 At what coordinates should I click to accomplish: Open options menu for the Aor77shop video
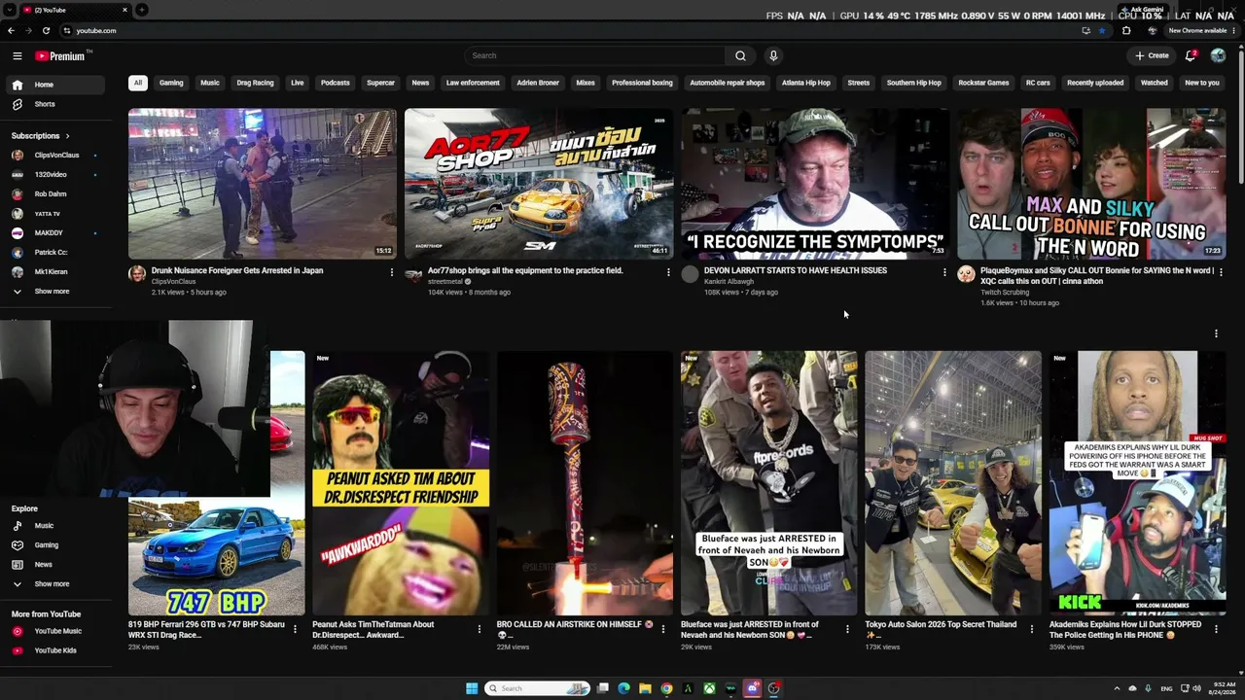tap(668, 272)
